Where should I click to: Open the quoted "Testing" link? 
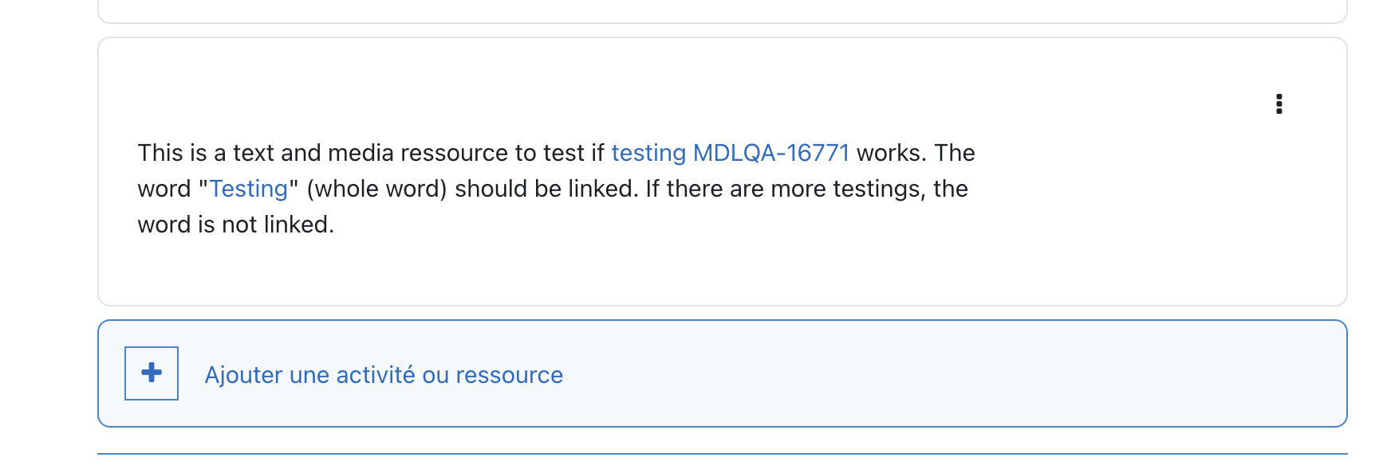coord(248,189)
